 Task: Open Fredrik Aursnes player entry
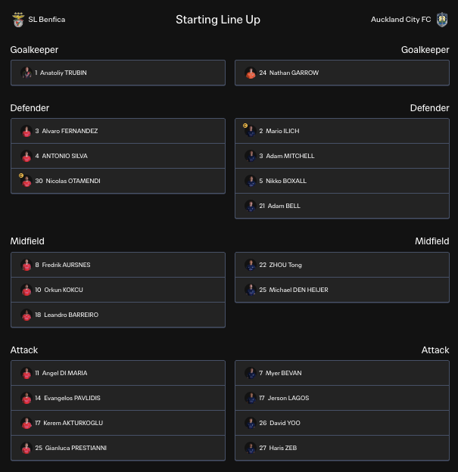[x=118, y=265]
